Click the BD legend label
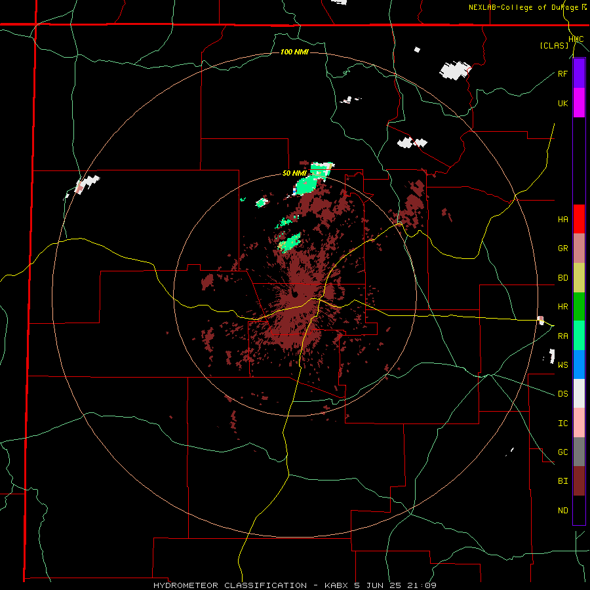Viewport: 590px width, 590px height. click(563, 278)
